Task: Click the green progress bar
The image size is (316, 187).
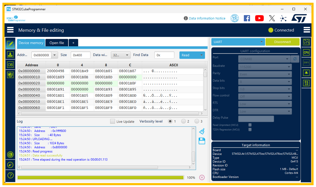Action: [100, 177]
